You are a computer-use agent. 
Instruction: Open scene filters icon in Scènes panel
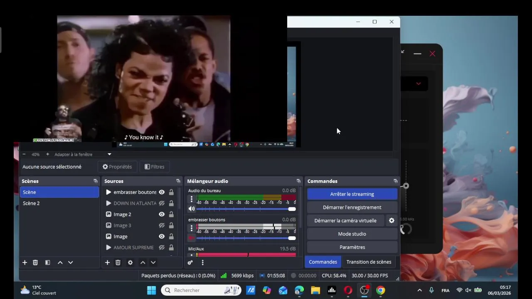point(48,262)
